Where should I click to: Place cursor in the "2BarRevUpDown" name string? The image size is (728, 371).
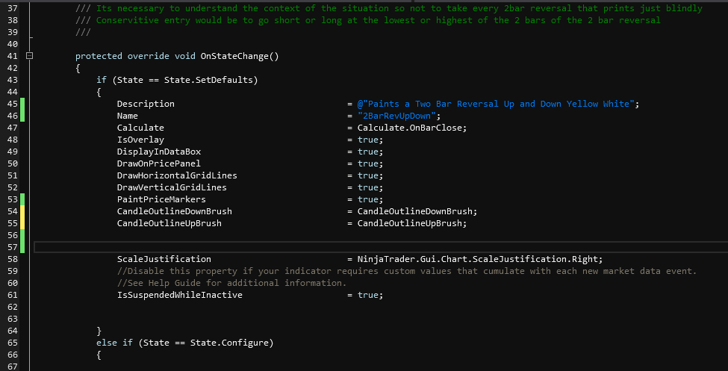click(399, 116)
